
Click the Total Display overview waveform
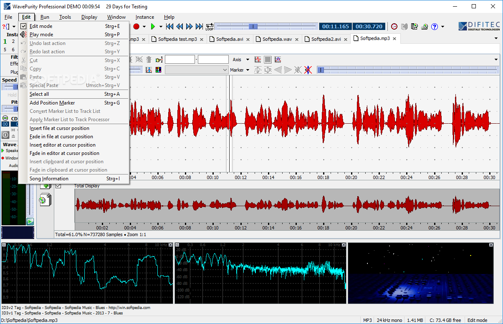point(287,206)
